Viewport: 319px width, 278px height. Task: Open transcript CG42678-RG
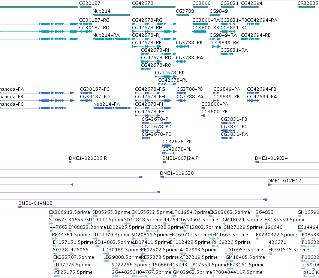pos(147,20)
